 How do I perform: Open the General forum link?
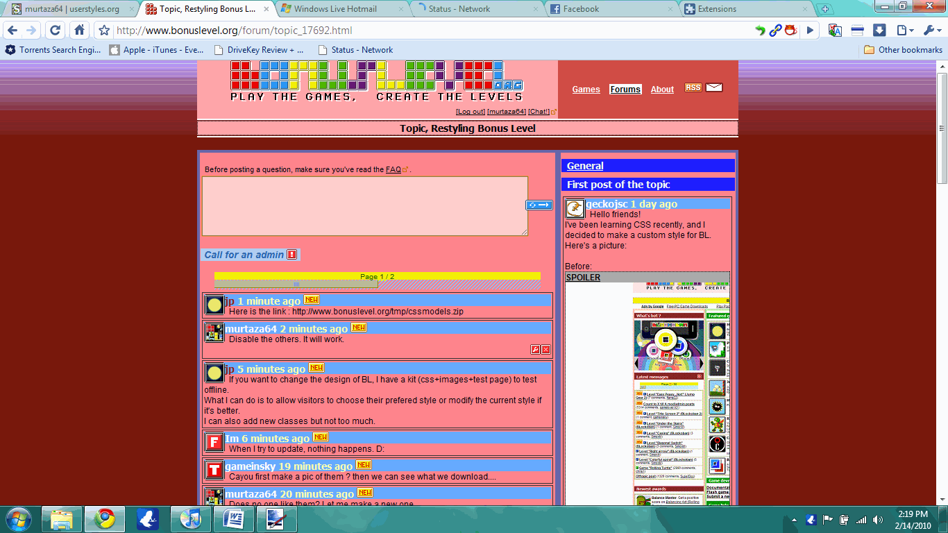coord(585,166)
